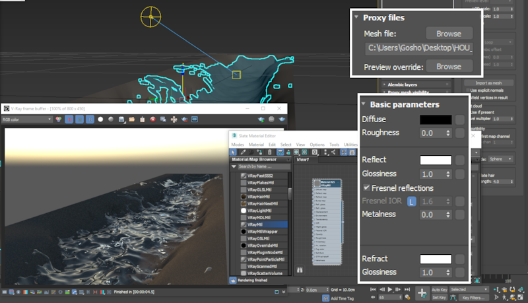Click the play animation button
The width and height of the screenshot is (528, 303).
pos(391,289)
